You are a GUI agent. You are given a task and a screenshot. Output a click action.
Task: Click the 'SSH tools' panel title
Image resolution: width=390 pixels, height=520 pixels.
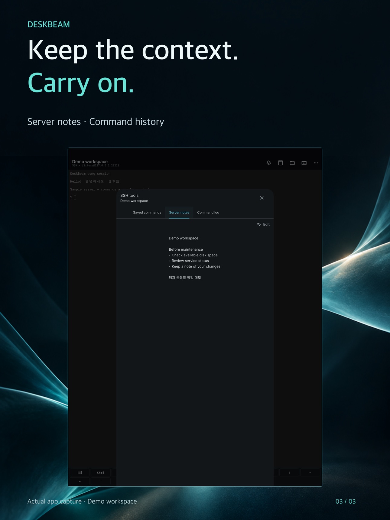click(x=129, y=196)
